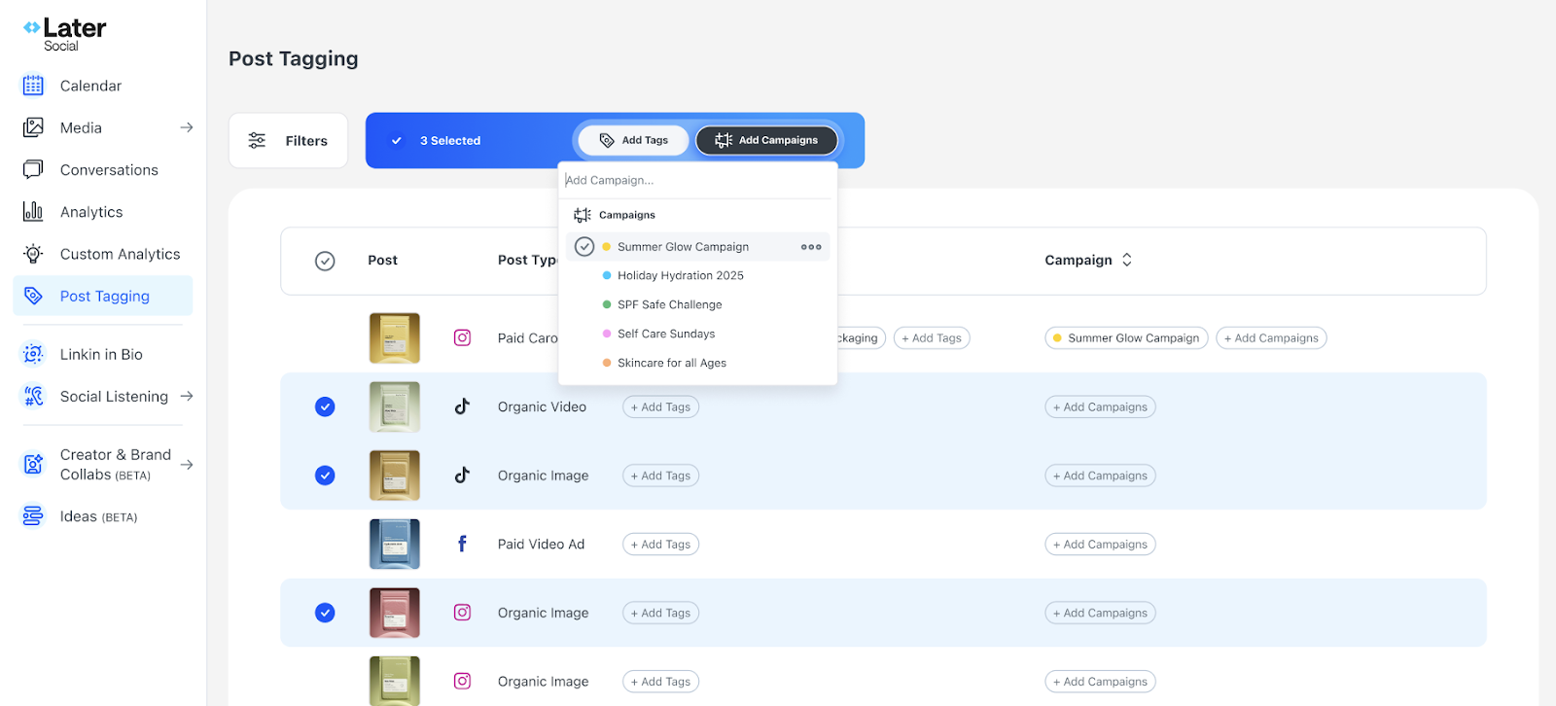This screenshot has height=706, width=1556.
Task: Click the Add Tags bulk button
Action: [633, 140]
